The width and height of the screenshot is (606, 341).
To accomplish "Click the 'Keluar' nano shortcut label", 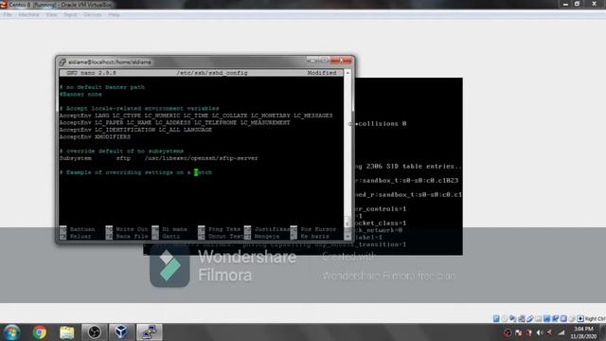I will pos(80,236).
